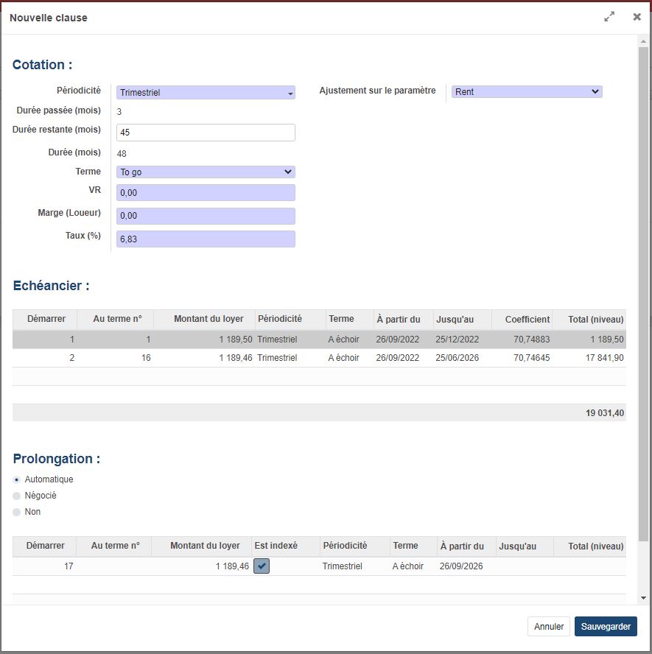Toggle the Est indexé checkbox

pyautogui.click(x=262, y=566)
